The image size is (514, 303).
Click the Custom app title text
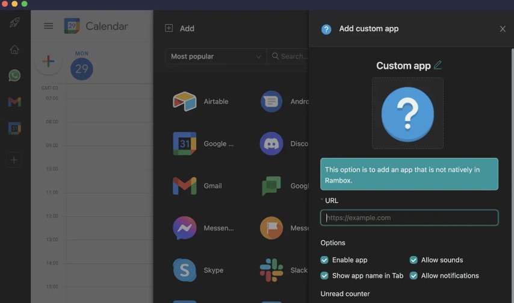[x=403, y=66]
